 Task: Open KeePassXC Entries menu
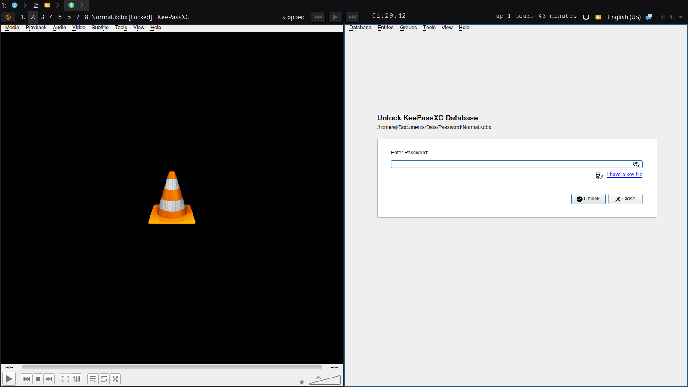pyautogui.click(x=385, y=28)
